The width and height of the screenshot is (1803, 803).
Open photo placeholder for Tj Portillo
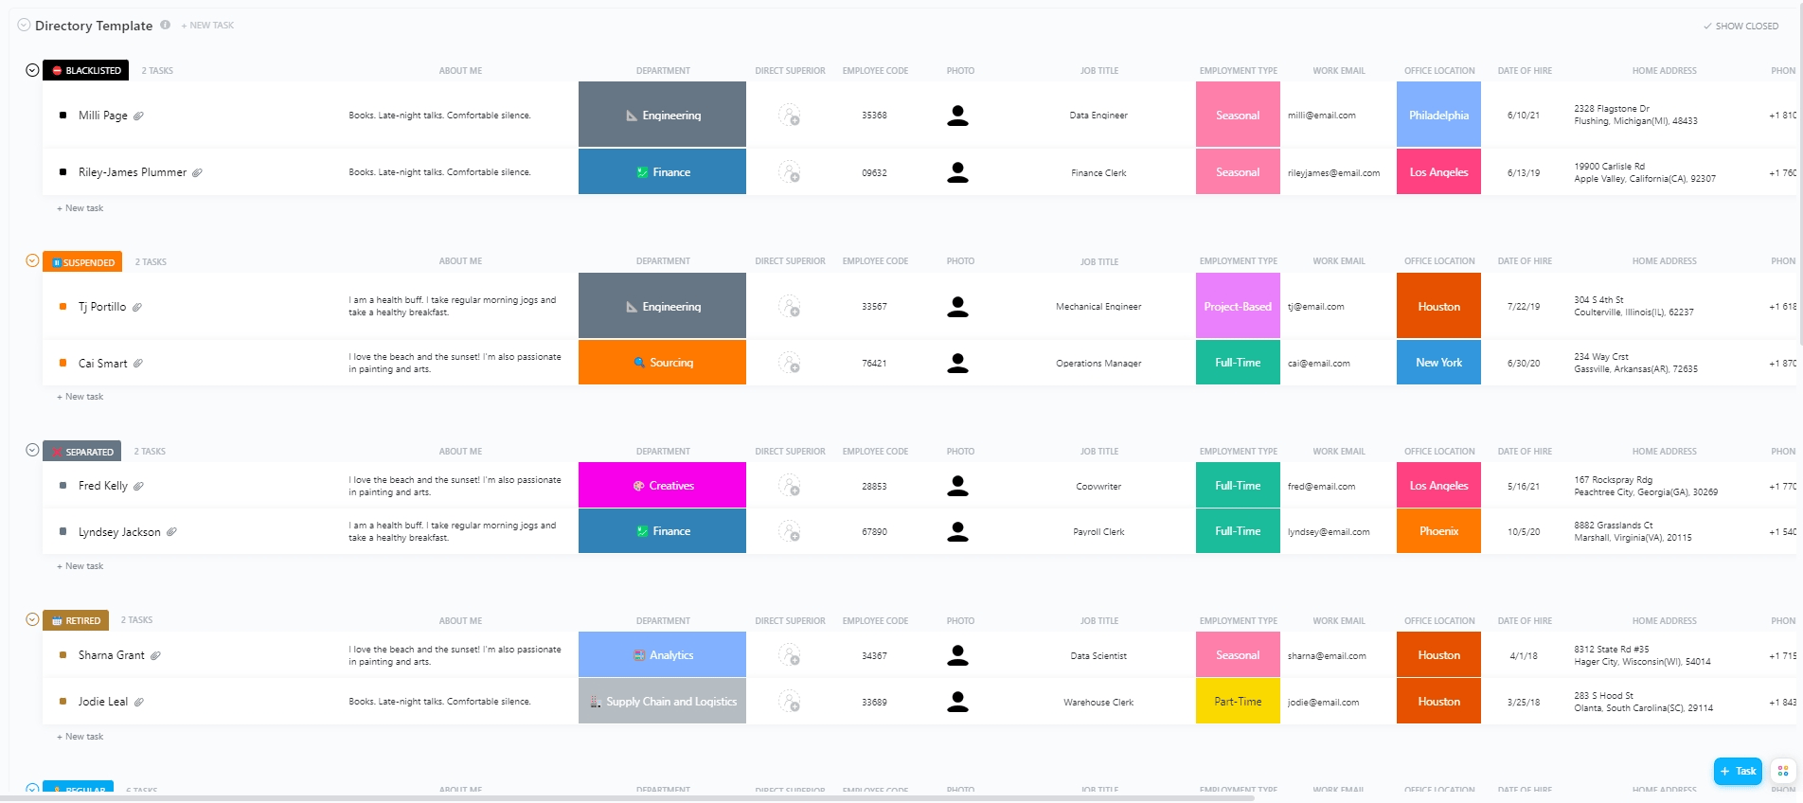point(958,307)
